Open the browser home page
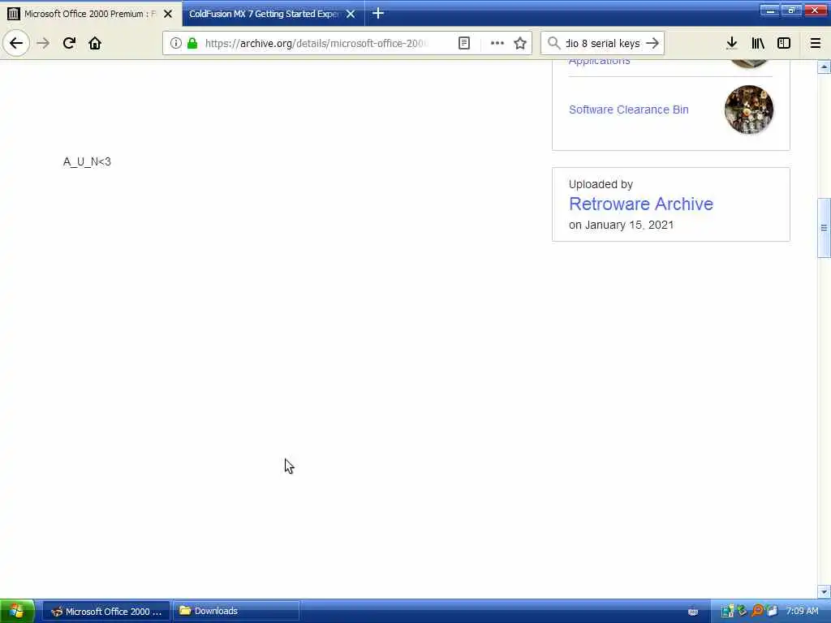831x623 pixels. click(x=95, y=44)
